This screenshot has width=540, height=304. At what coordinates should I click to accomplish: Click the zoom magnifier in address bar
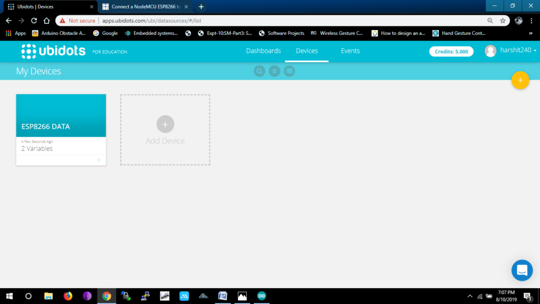[490, 21]
